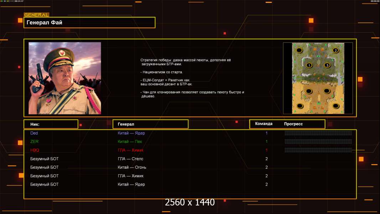Click the 'Генерал Фай' title field
The image size is (380, 214).
[89, 22]
